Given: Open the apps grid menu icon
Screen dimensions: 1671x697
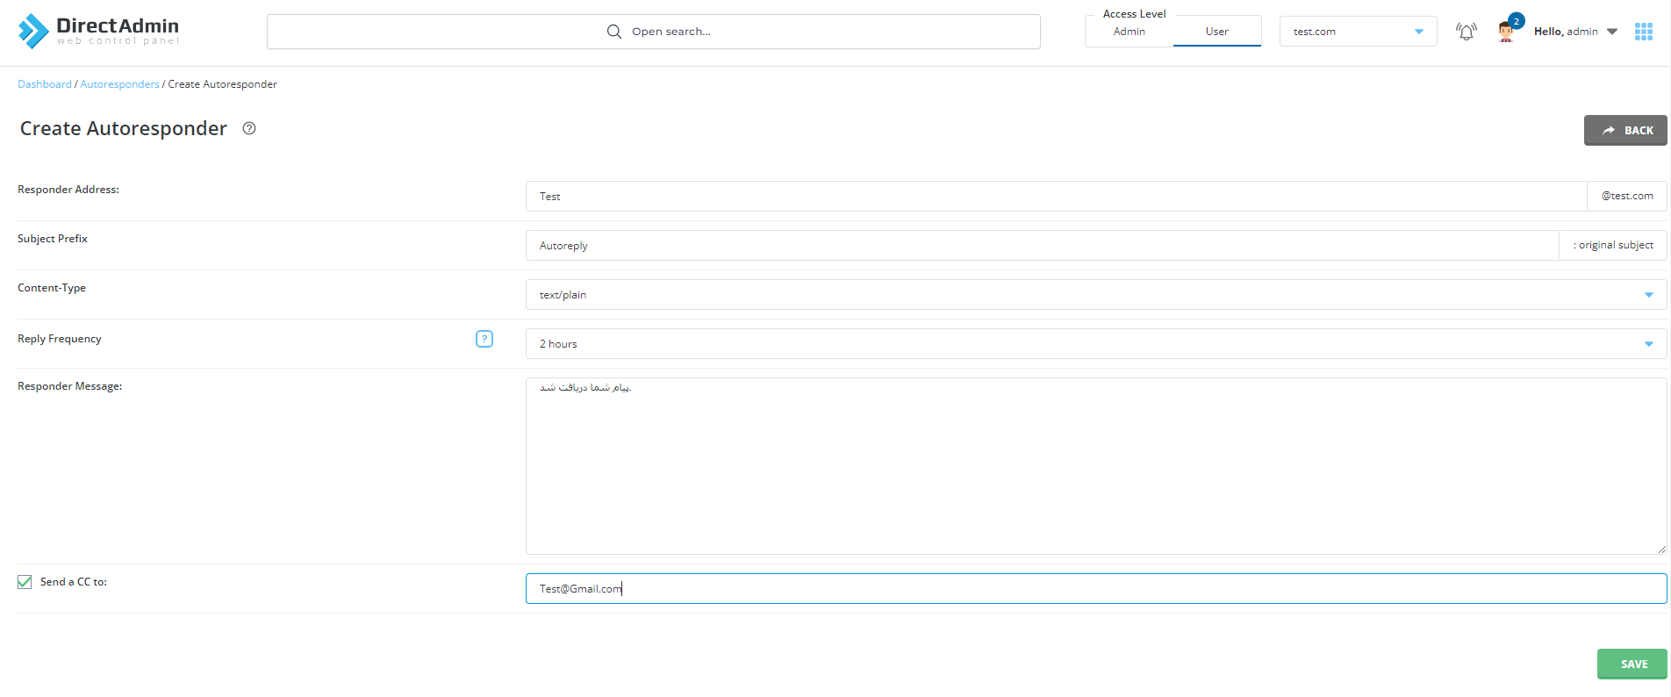Looking at the screenshot, I should pyautogui.click(x=1644, y=32).
